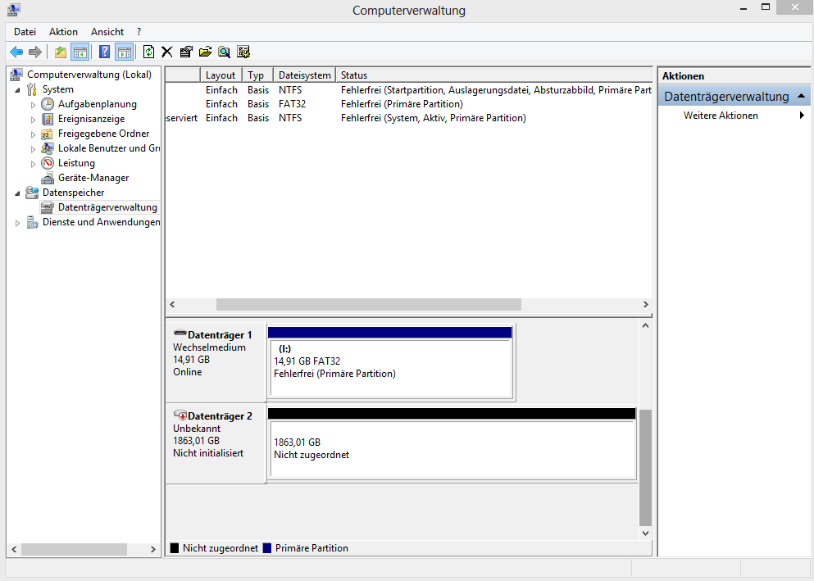The width and height of the screenshot is (814, 581).
Task: Click the blue Back arrow in toolbar
Action: click(16, 52)
